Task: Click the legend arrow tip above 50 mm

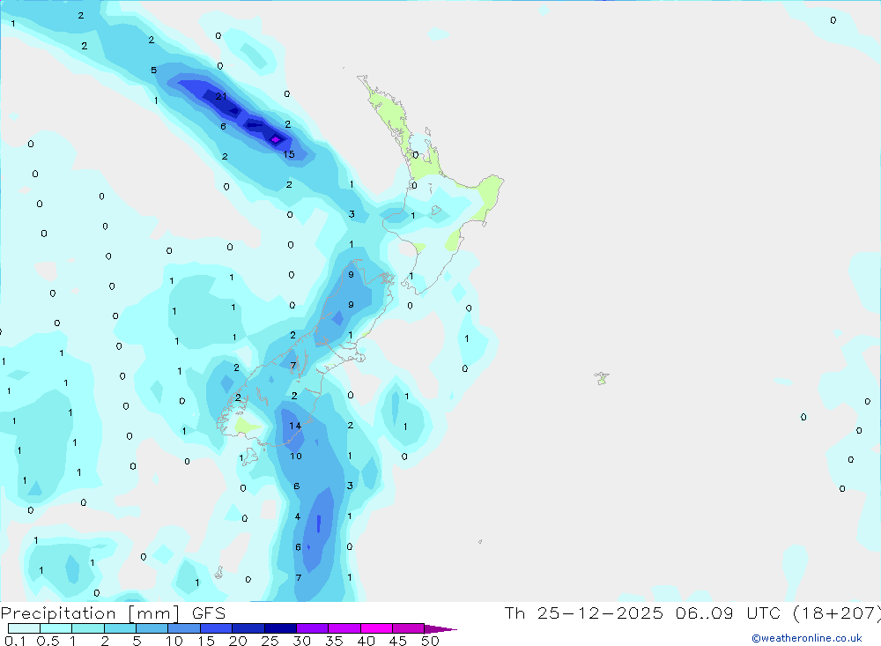Action: point(440,629)
